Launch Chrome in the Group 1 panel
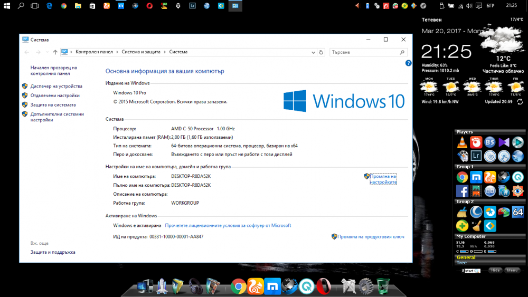 [x=462, y=177]
